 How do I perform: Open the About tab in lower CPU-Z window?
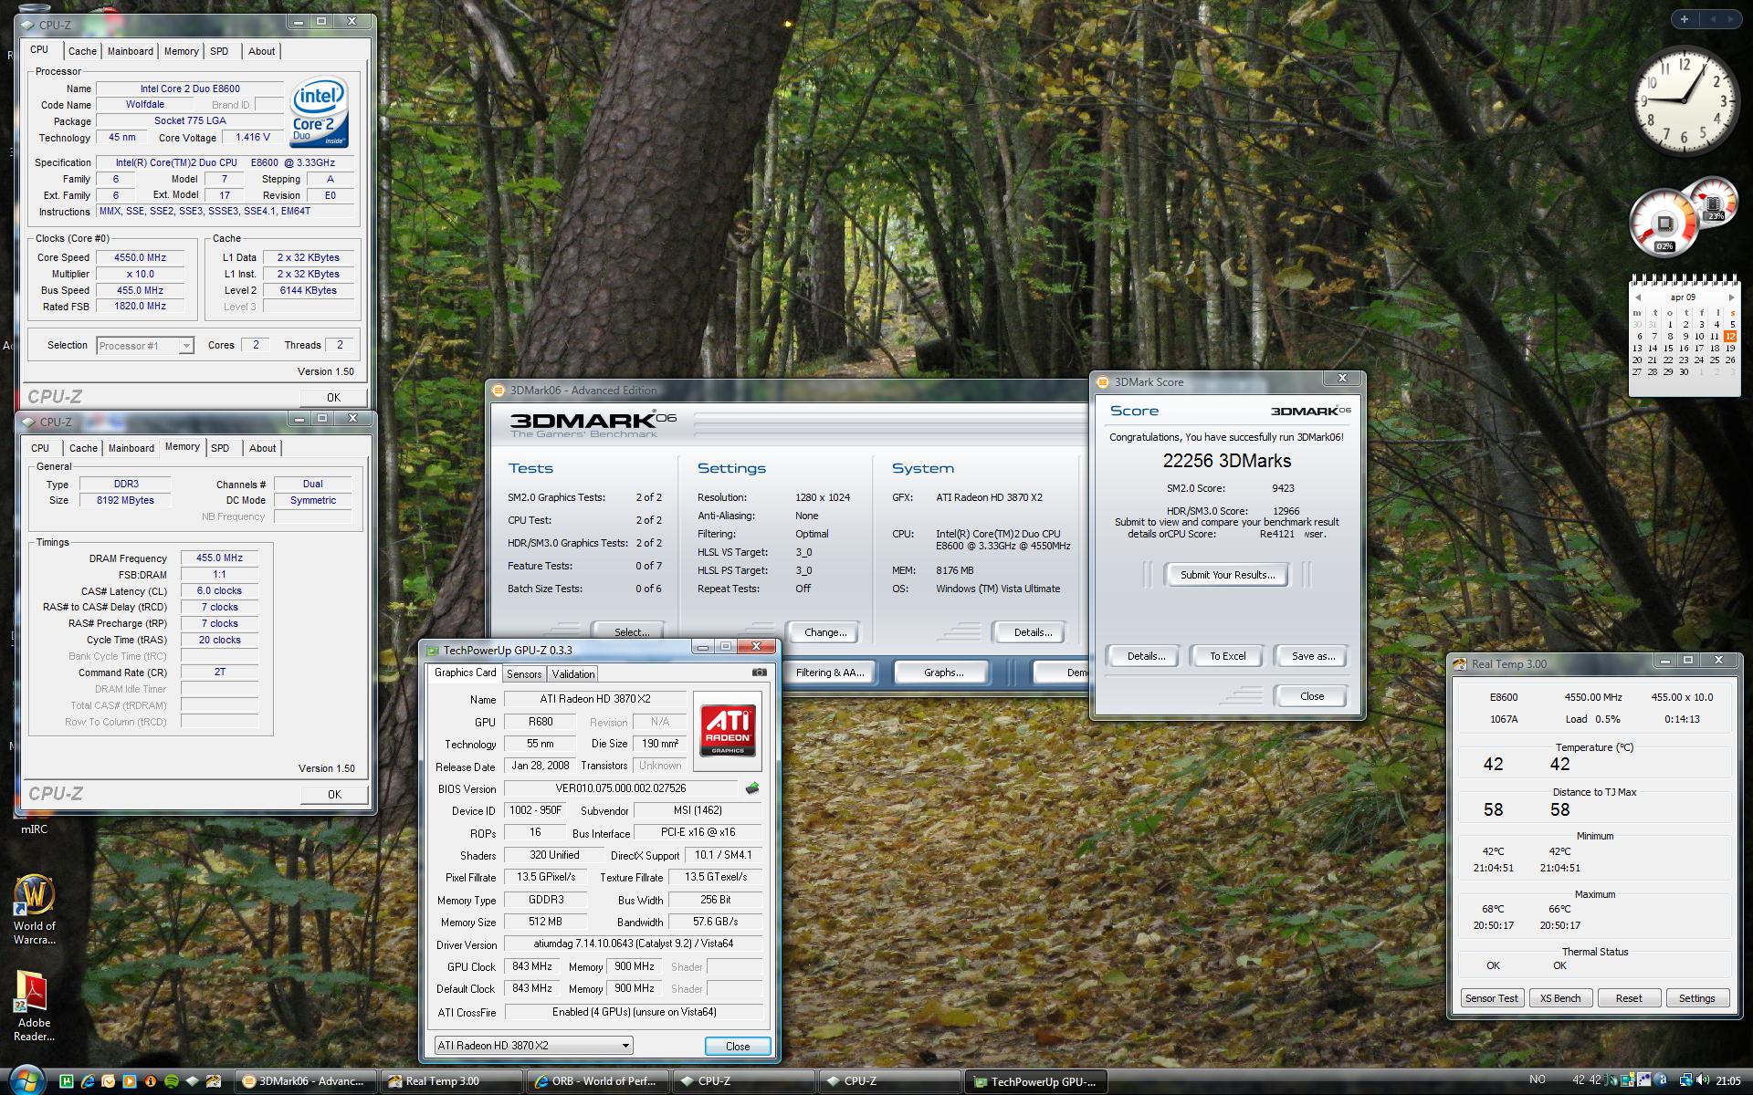[x=262, y=448]
